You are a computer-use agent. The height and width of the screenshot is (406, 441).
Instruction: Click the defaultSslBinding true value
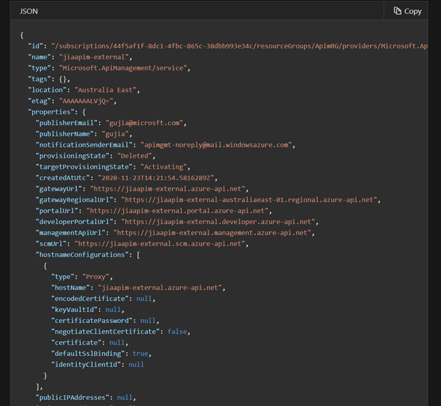[140, 353]
